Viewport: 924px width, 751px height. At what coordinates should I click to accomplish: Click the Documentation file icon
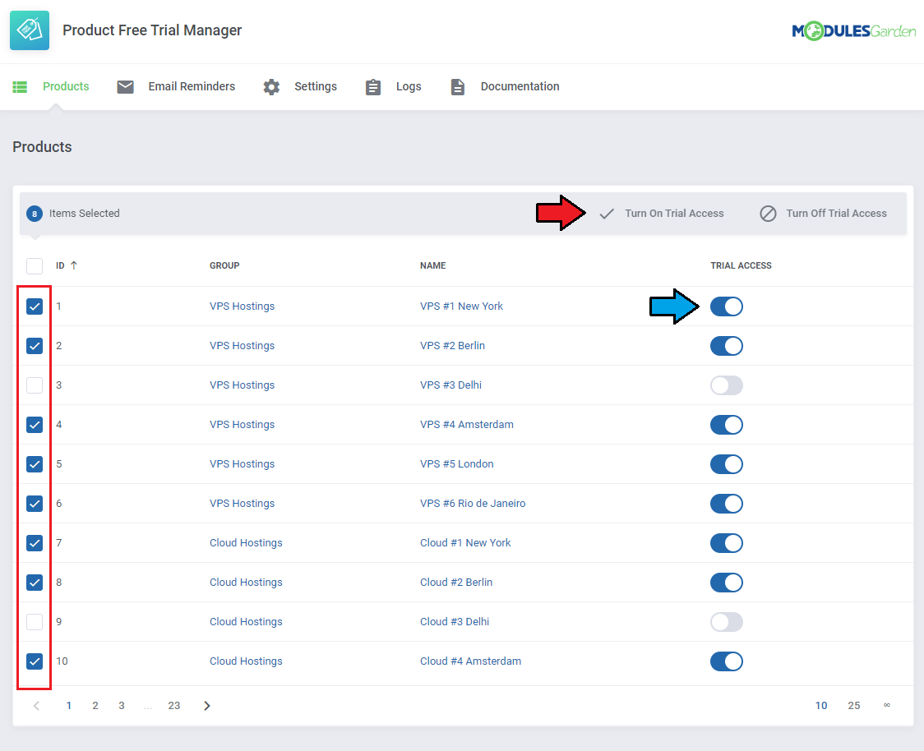(x=457, y=87)
